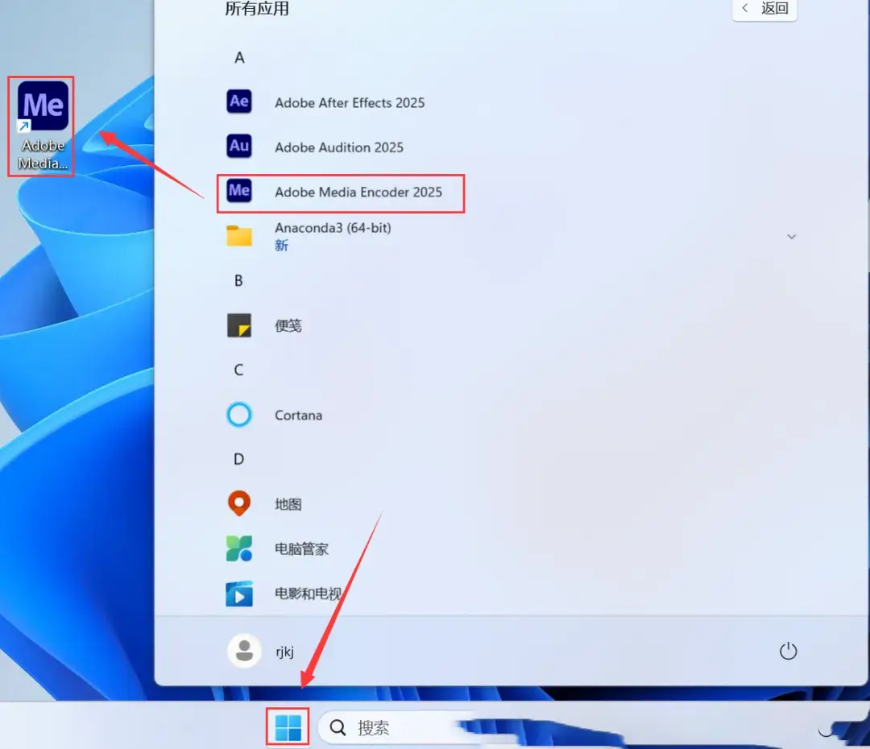Open 便笺 sticky notes app
Image resolution: width=870 pixels, height=749 pixels.
[288, 326]
